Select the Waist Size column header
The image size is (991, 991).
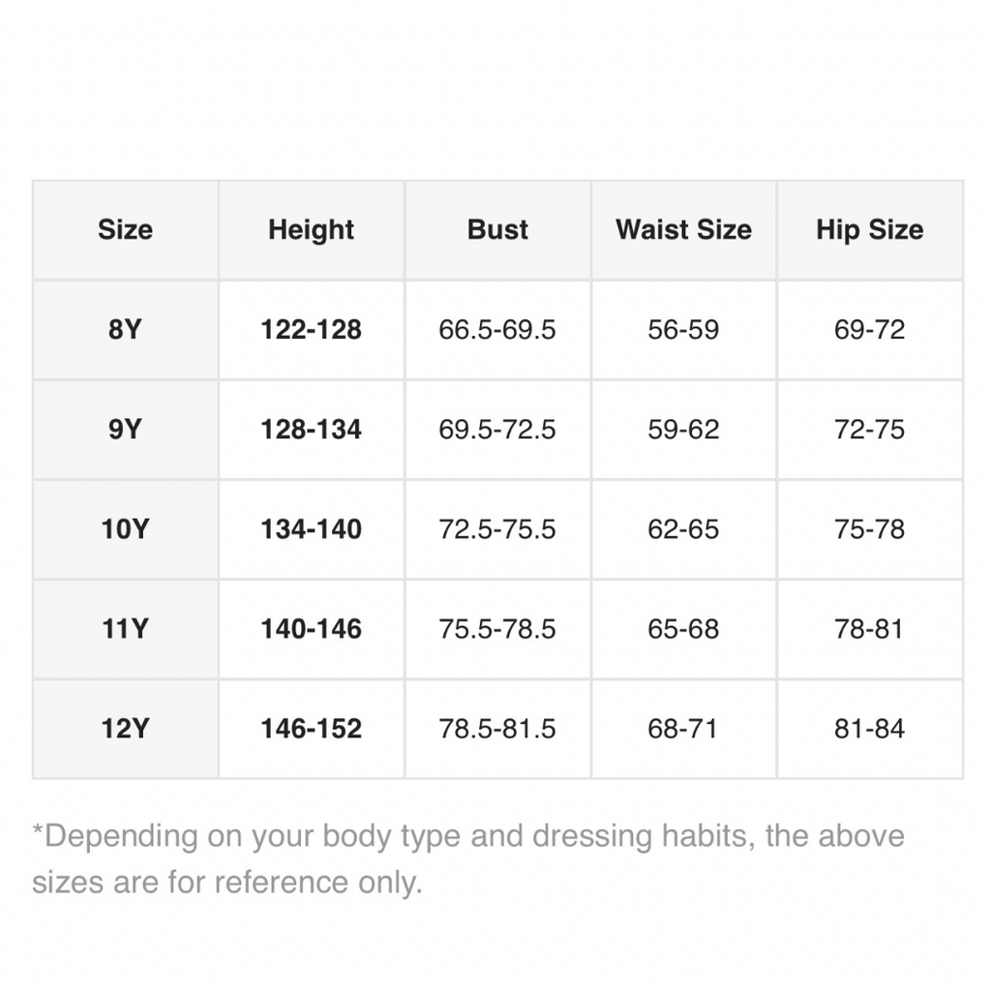click(683, 229)
